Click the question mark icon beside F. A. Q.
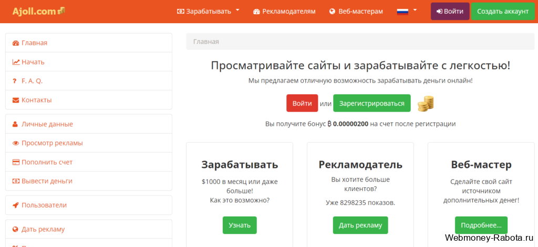Image resolution: width=538 pixels, height=247 pixels. point(14,81)
